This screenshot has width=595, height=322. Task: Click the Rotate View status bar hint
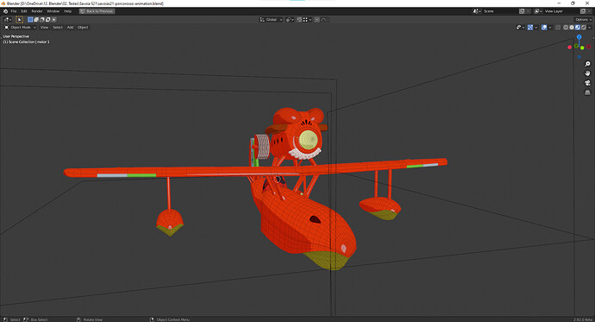pyautogui.click(x=93, y=319)
